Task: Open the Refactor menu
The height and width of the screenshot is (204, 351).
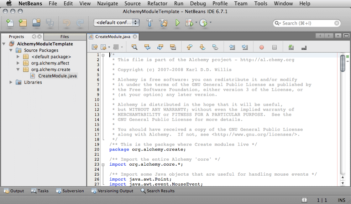Action: 157,4
